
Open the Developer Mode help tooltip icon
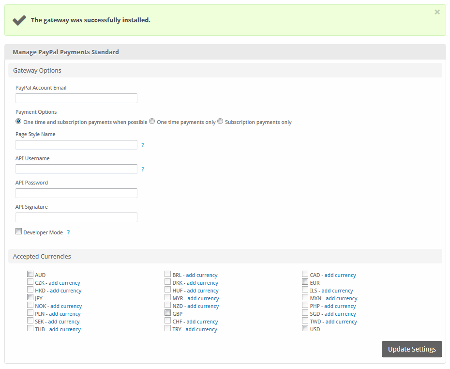(68, 233)
